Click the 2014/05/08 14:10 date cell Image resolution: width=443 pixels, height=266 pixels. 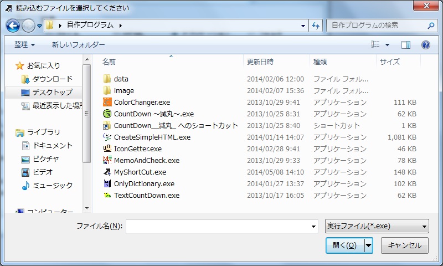(275, 172)
